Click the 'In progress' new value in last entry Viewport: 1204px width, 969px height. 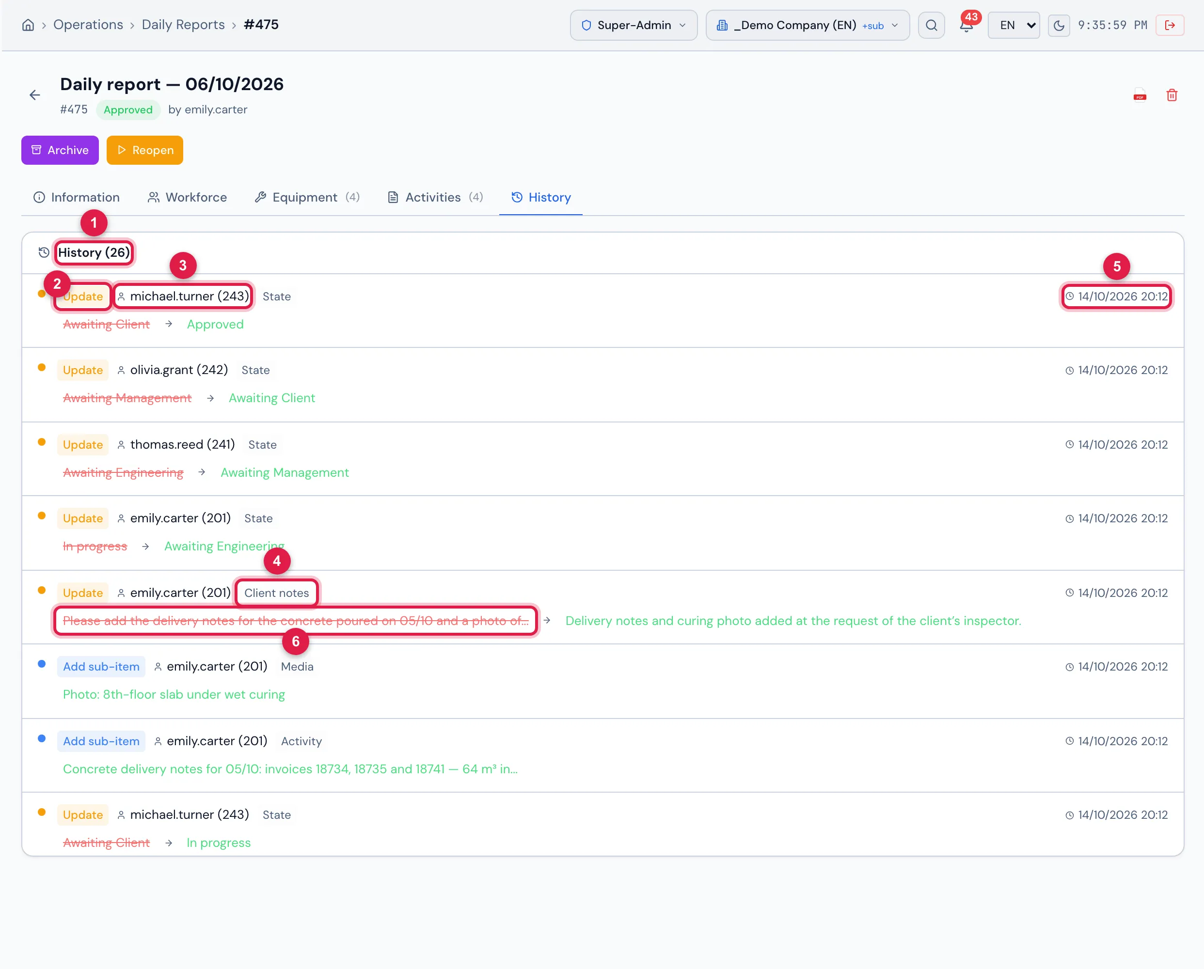(218, 843)
